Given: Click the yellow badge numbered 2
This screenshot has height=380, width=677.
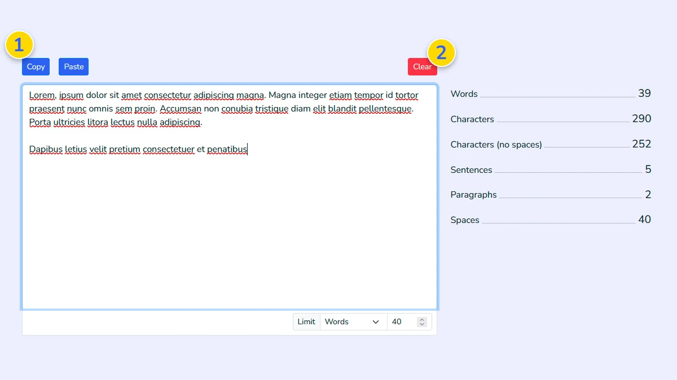Looking at the screenshot, I should click(442, 52).
